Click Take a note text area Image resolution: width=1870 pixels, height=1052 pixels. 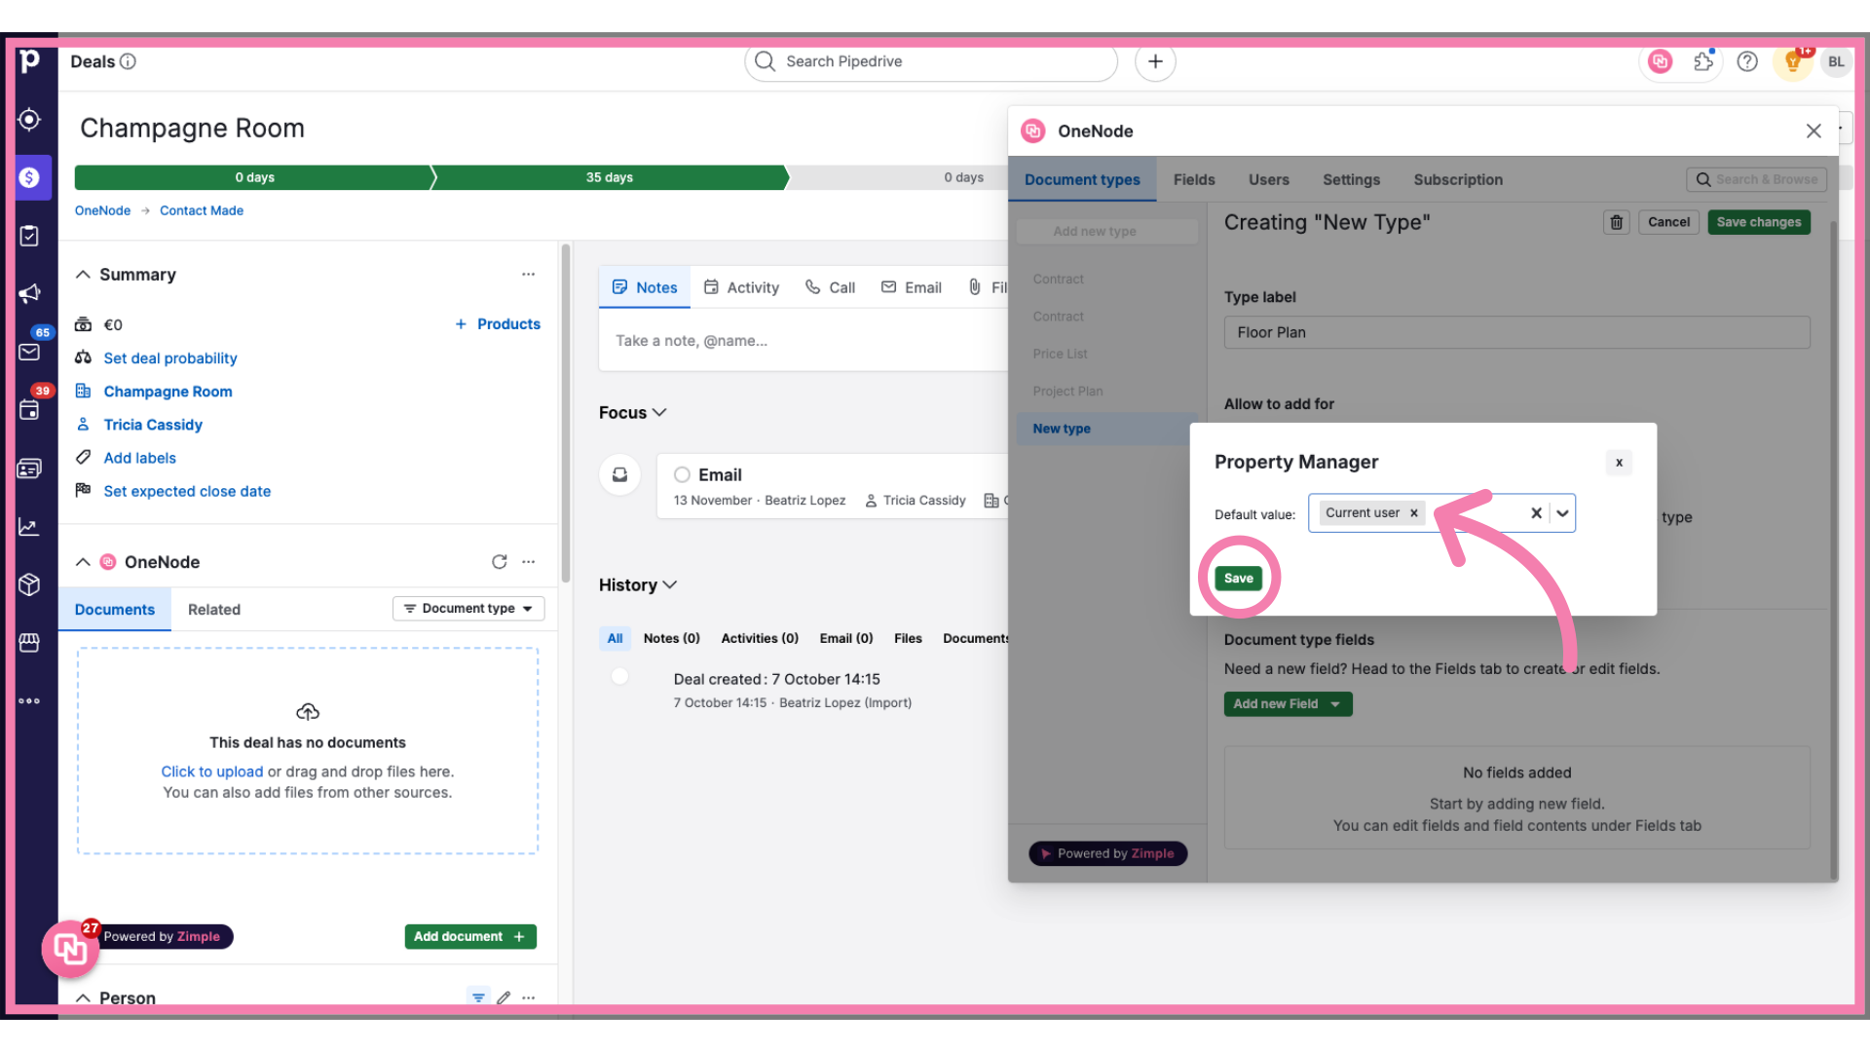point(804,341)
